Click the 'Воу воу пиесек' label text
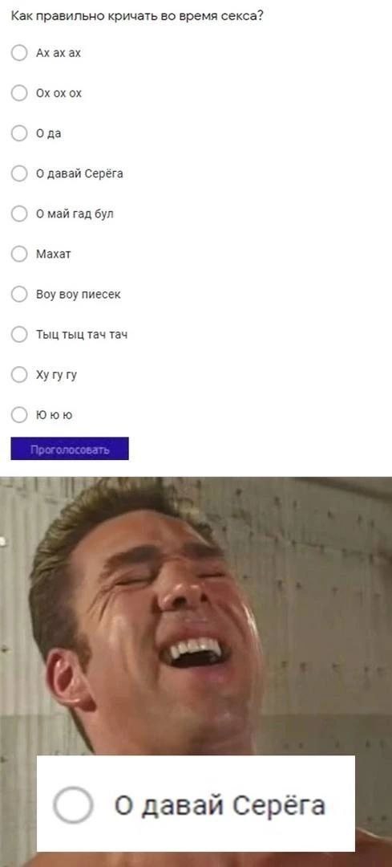 pyautogui.click(x=78, y=295)
